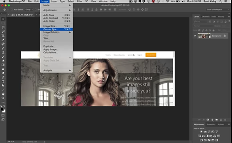Select the Magic Wand tool

(3, 31)
